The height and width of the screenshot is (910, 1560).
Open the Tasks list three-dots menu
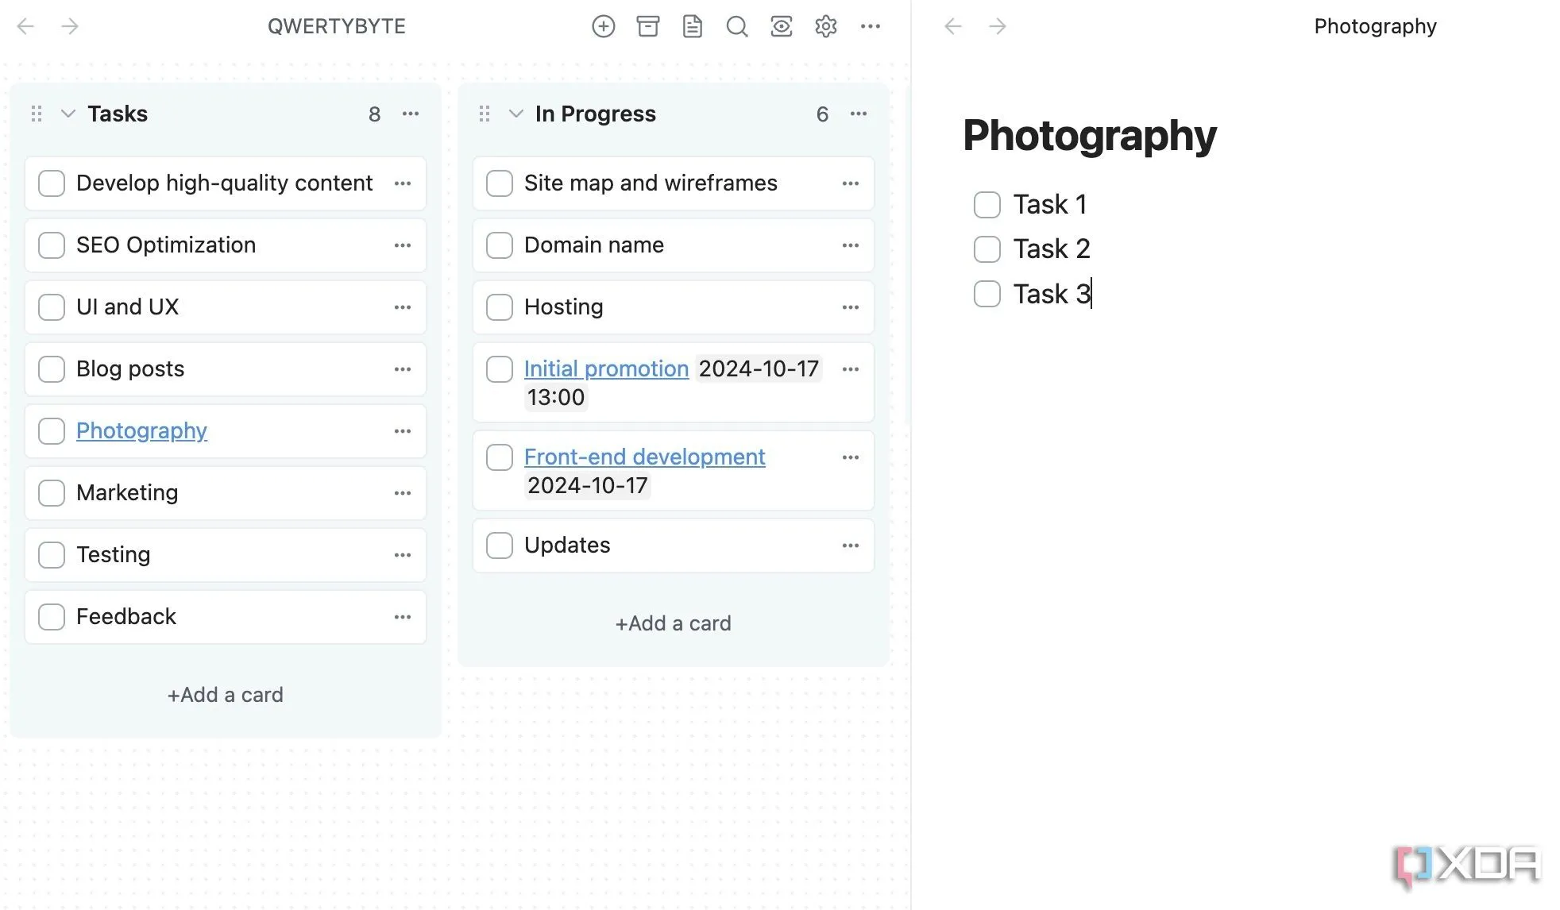(410, 114)
